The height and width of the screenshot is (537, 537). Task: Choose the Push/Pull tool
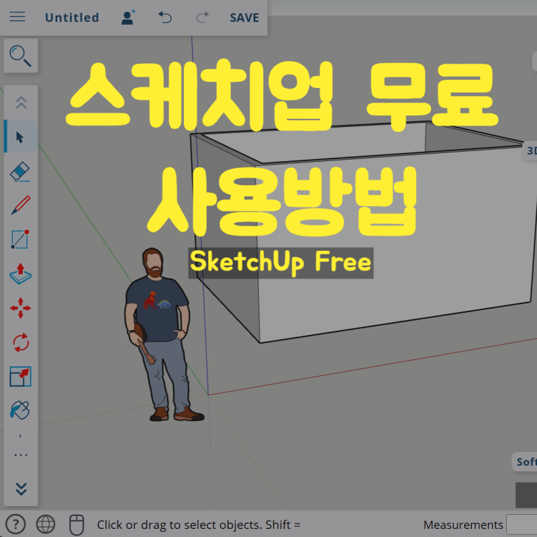20,274
